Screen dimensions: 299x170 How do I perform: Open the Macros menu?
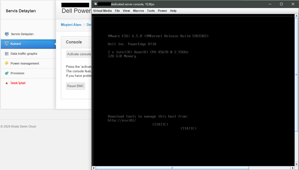138,11
